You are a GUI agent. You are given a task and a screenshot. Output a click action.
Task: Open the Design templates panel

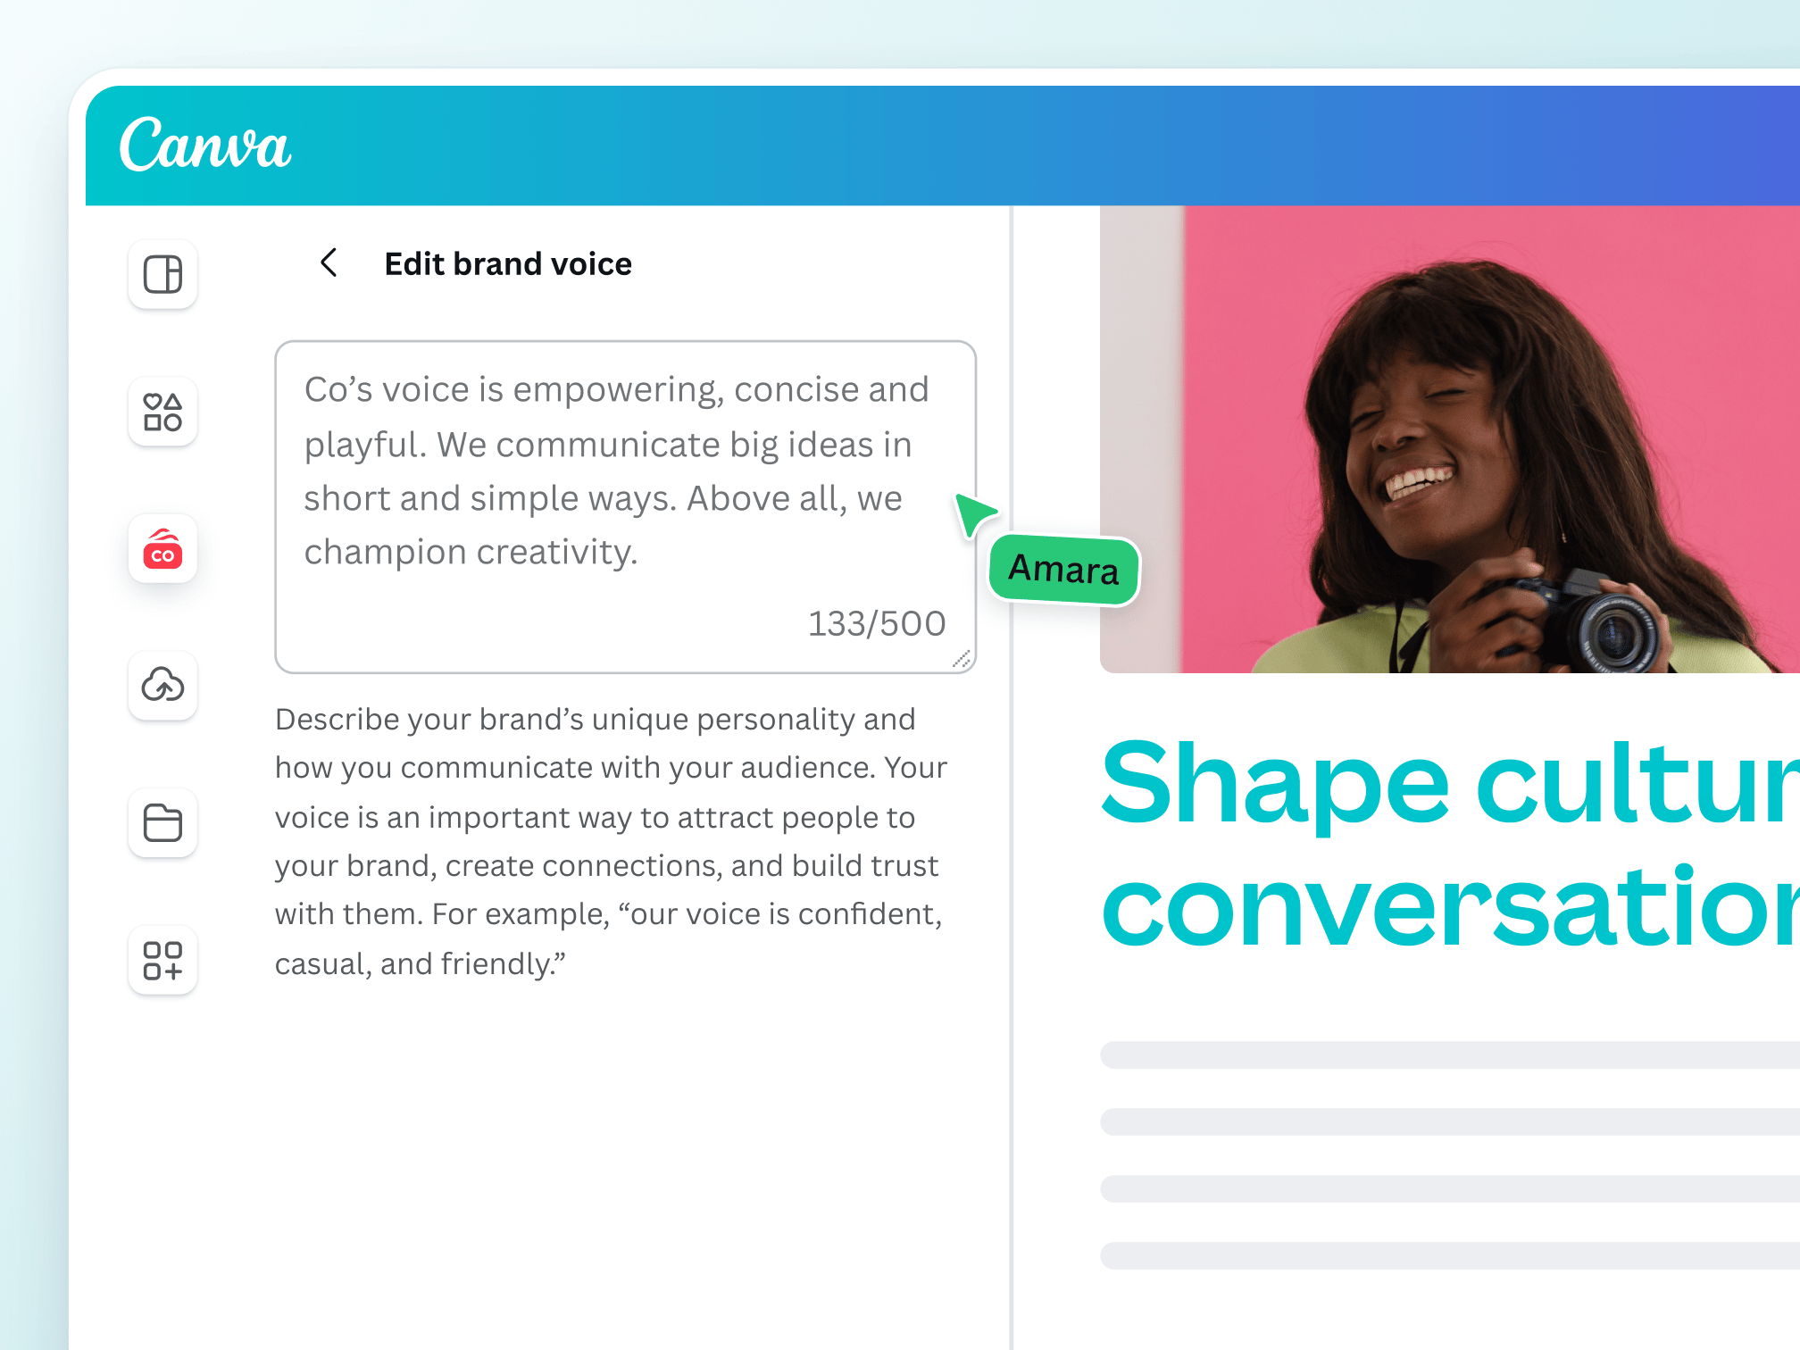[162, 274]
